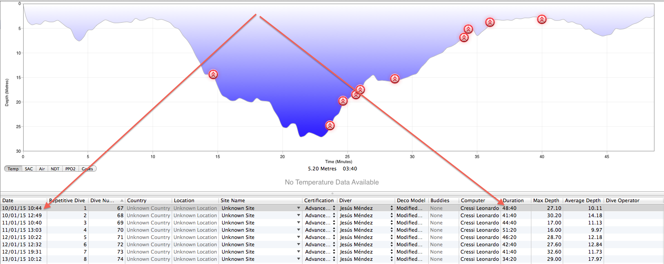Select the dive row dated 13/01/15 10:12
The height and width of the screenshot is (264, 664).
coord(23,259)
